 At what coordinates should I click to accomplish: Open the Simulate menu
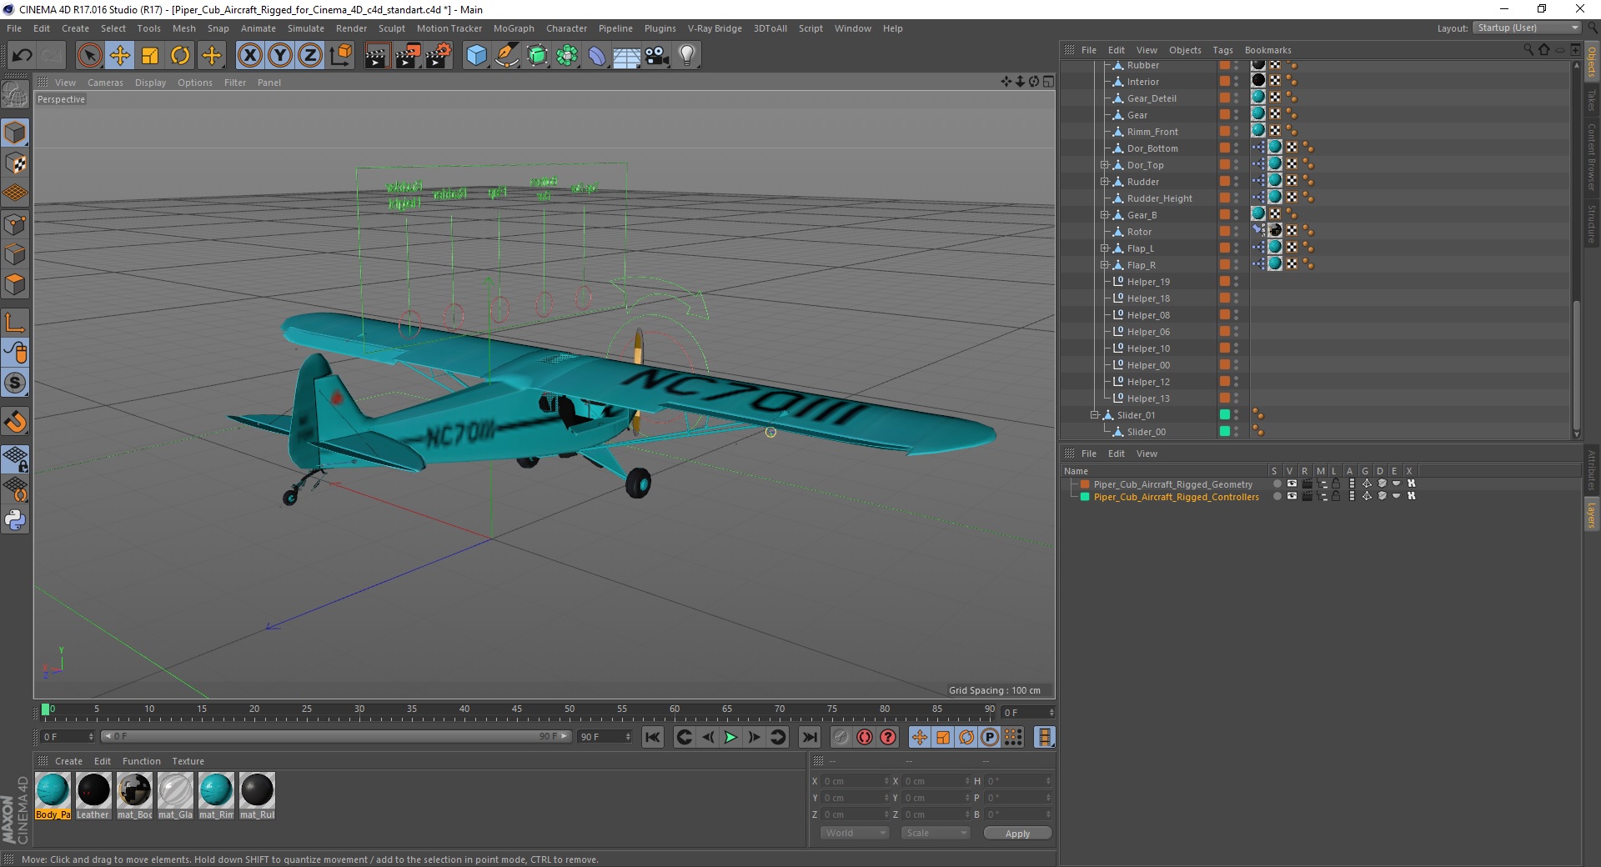(305, 28)
